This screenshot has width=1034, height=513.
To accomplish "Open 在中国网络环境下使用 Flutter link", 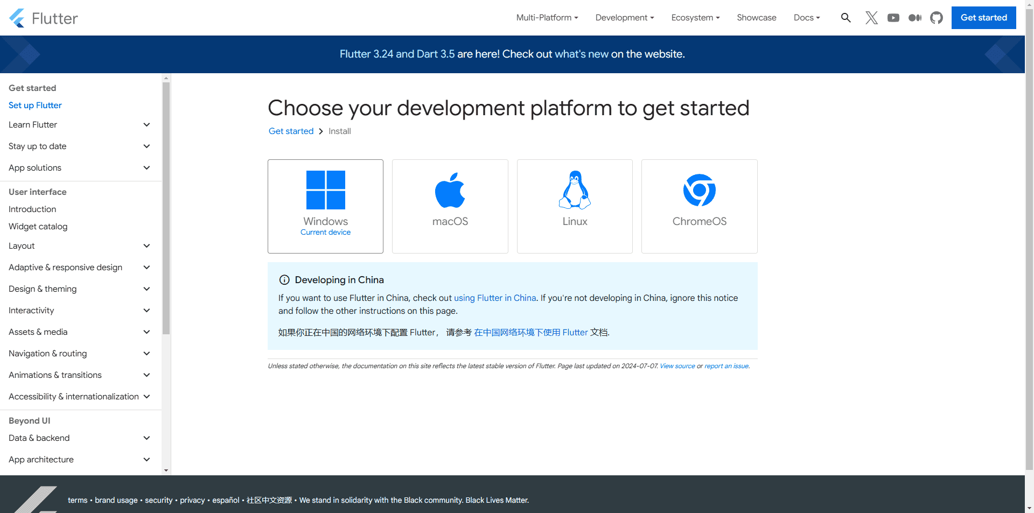I will pos(531,333).
